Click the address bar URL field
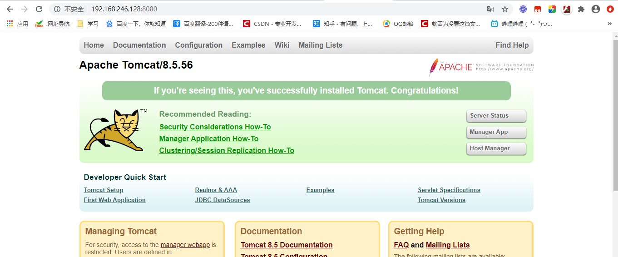Viewport: 618px width, 257px height. click(282, 9)
